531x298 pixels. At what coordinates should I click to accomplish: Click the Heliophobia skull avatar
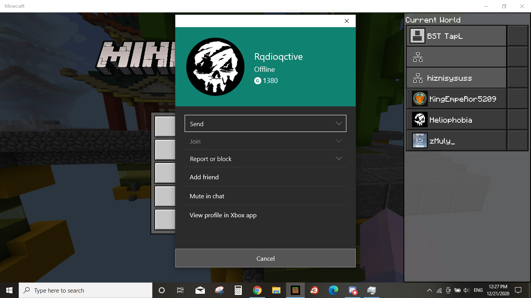coord(420,120)
